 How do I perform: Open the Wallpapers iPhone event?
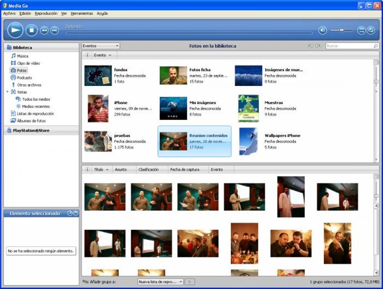point(270,141)
